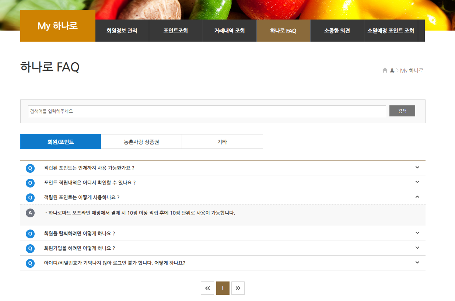Select page 1 in the pagination

point(223,288)
